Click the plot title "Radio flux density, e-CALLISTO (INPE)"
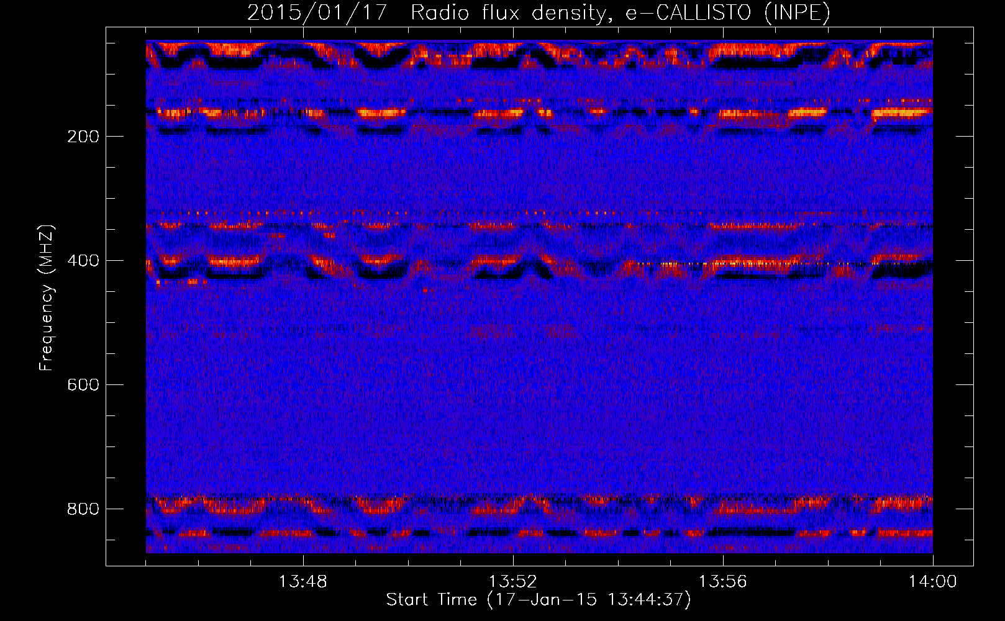The height and width of the screenshot is (621, 1005). pyautogui.click(x=621, y=13)
